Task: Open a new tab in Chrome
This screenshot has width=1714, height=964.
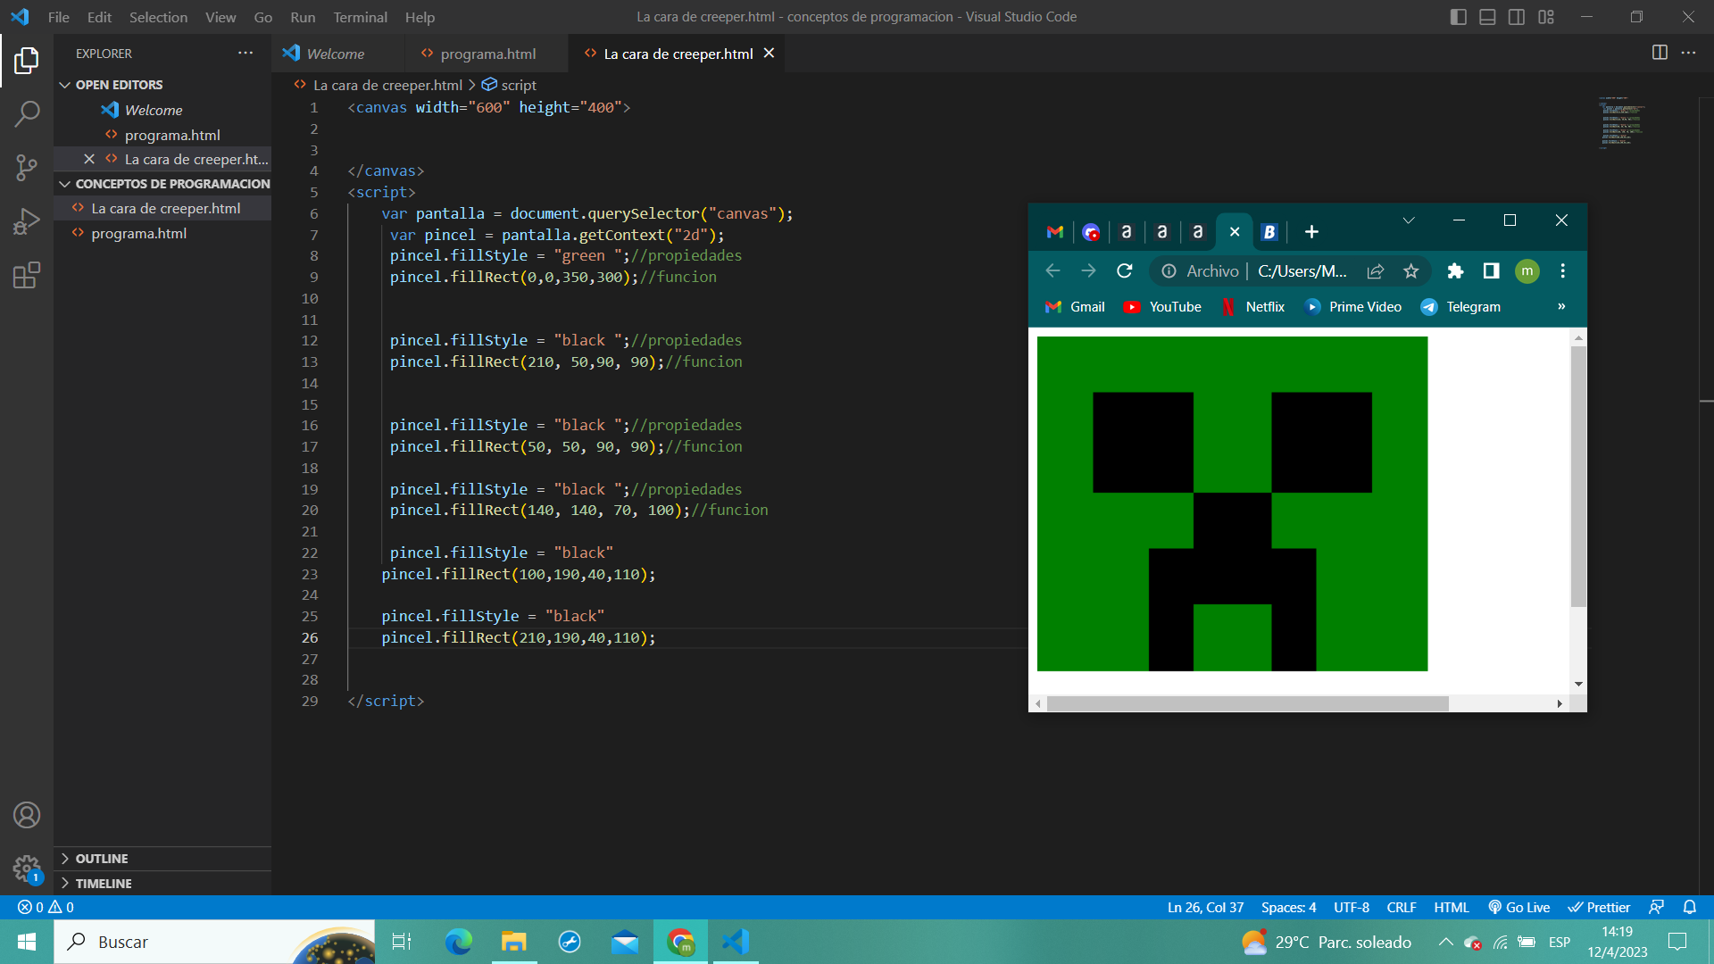Action: coord(1311,232)
